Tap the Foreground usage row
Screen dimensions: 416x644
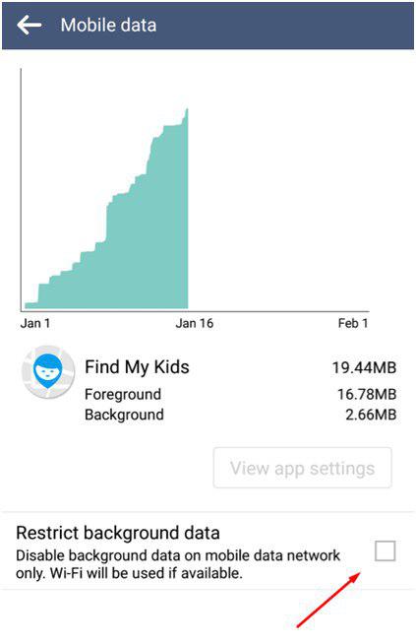[240, 394]
